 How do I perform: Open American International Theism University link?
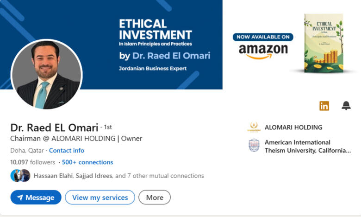307,147
